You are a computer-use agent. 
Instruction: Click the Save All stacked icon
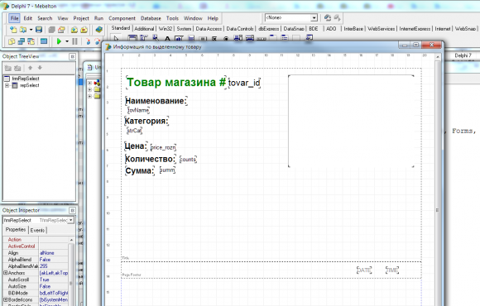pyautogui.click(x=52, y=30)
